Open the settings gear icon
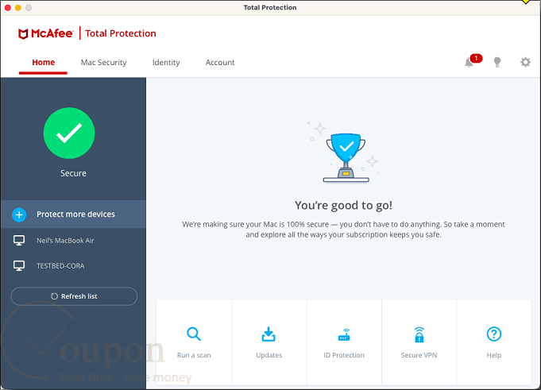541x390 pixels. tap(525, 63)
